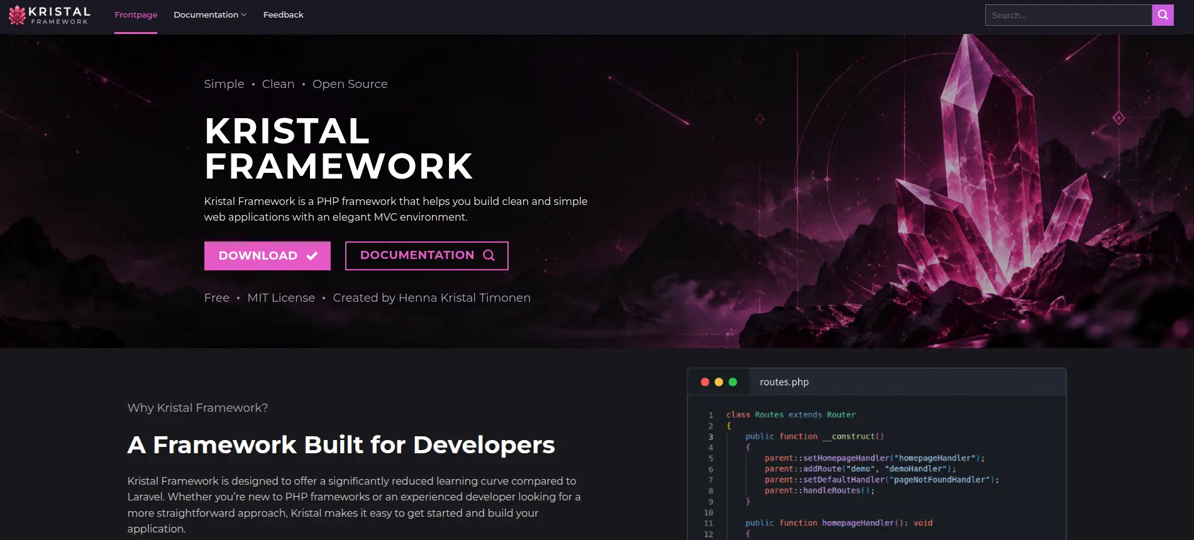Click the magenta search magnifier button

(x=1163, y=15)
